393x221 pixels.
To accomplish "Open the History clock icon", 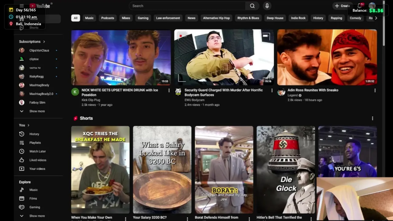I will [21, 134].
